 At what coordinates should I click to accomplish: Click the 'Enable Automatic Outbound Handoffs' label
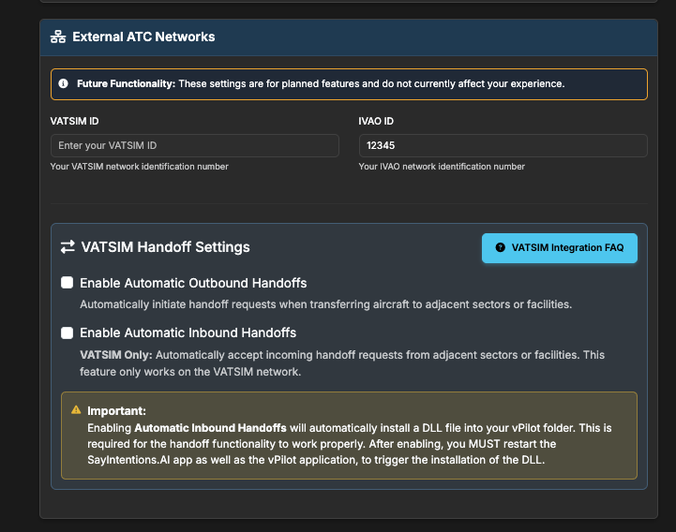click(x=193, y=283)
